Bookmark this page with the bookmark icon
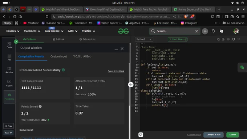The width and height of the screenshot is (247, 139). click(x=47, y=17)
